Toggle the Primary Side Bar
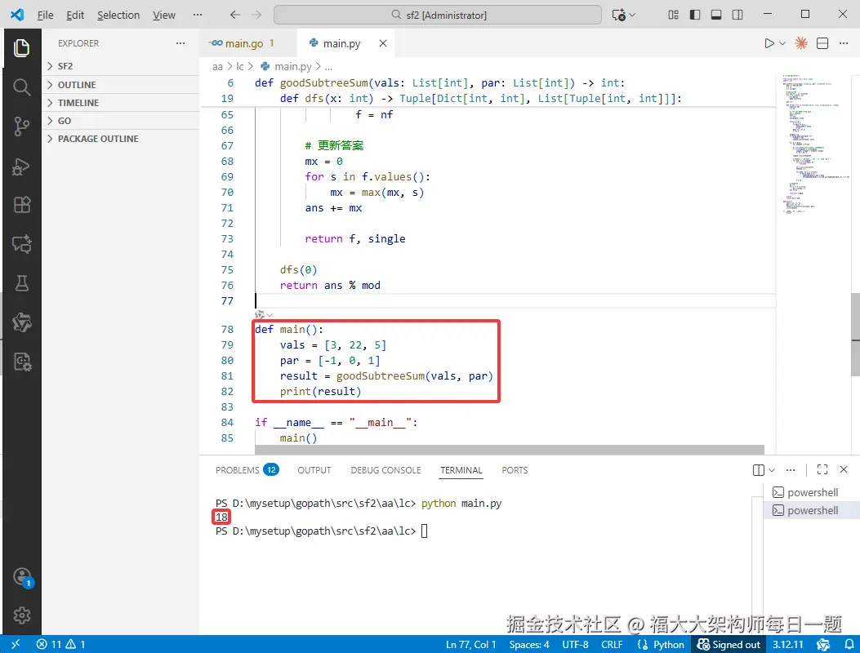 695,15
